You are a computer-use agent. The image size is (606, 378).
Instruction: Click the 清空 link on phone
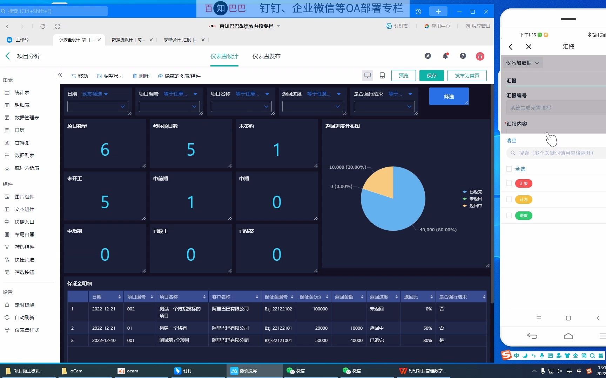pos(511,141)
